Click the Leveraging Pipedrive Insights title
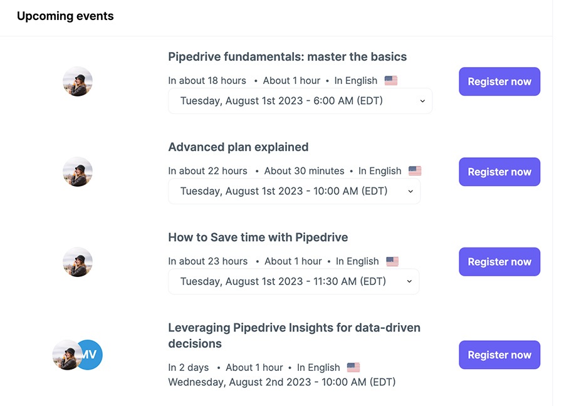Screen dimensions: 564x406 (294, 335)
